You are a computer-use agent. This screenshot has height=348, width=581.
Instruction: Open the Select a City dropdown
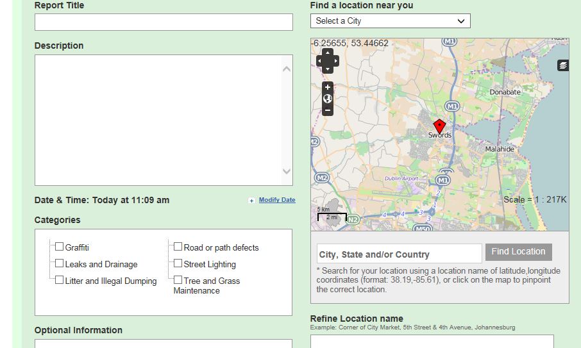(390, 21)
